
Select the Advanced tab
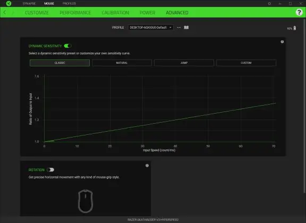point(177,13)
